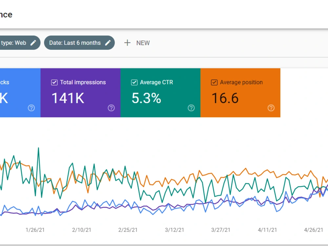
Task: Click the 2/10/21 axis date label
Action: pyautogui.click(x=82, y=230)
